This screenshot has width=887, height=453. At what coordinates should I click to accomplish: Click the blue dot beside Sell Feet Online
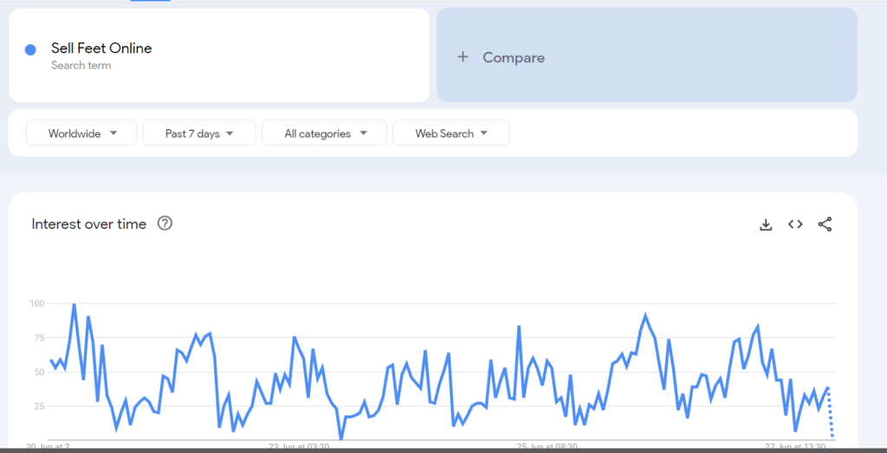click(x=30, y=49)
